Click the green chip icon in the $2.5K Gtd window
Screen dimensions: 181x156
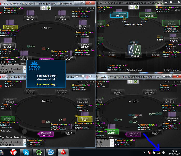(135, 82)
